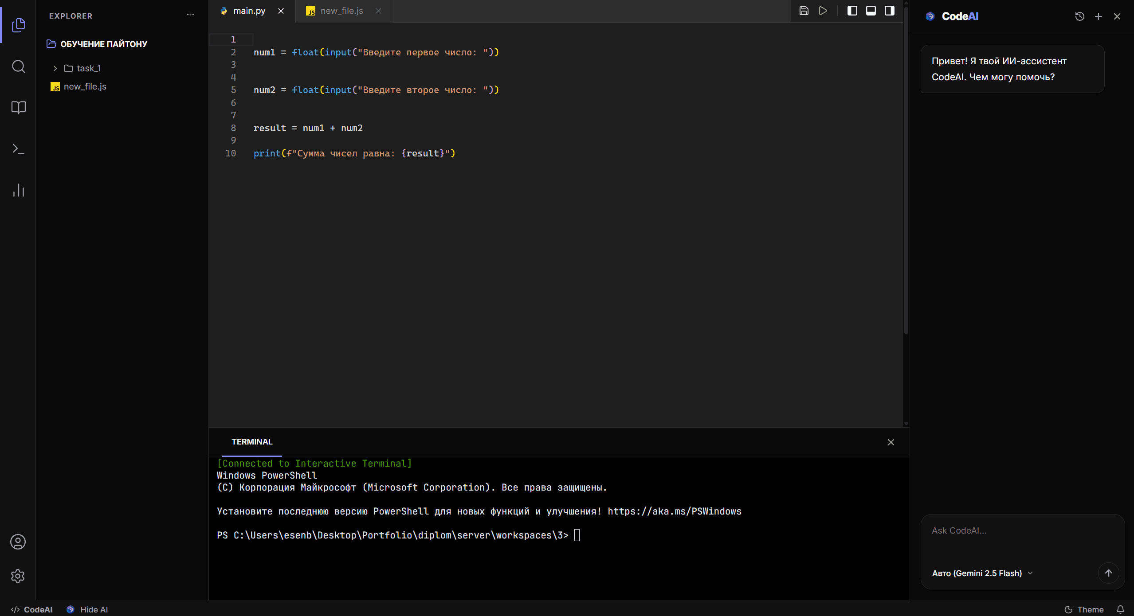The width and height of the screenshot is (1134, 616).
Task: Close the main.py tab
Action: pyautogui.click(x=281, y=11)
